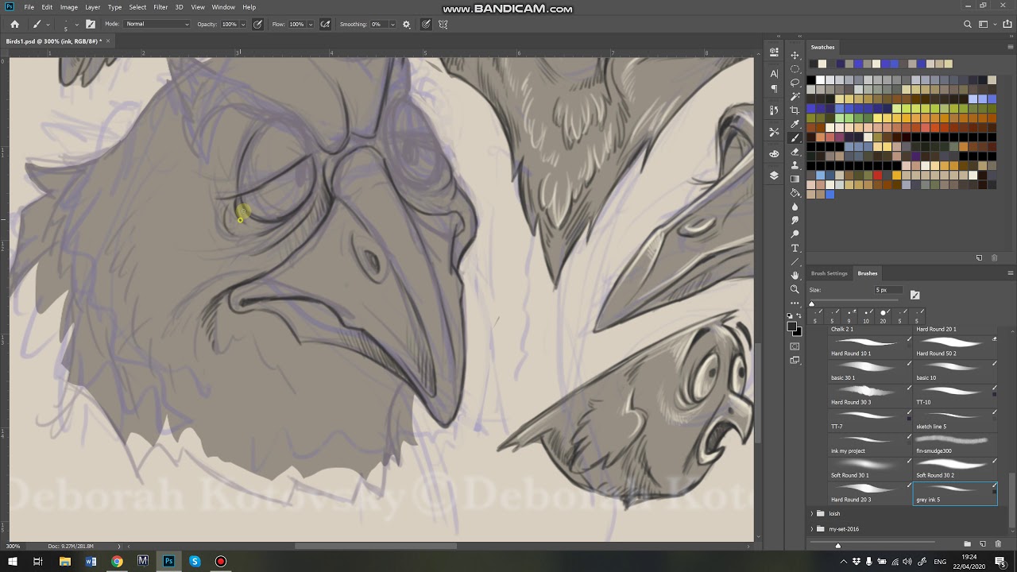Expand the my-set-2016 brush group
The width and height of the screenshot is (1017, 572).
click(x=812, y=529)
